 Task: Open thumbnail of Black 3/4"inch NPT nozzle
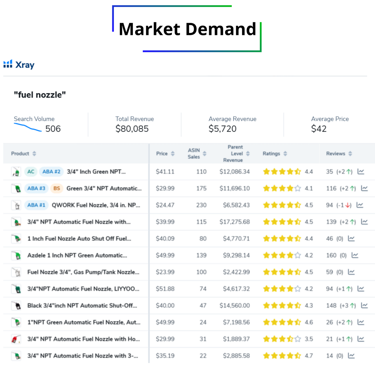coord(16,306)
